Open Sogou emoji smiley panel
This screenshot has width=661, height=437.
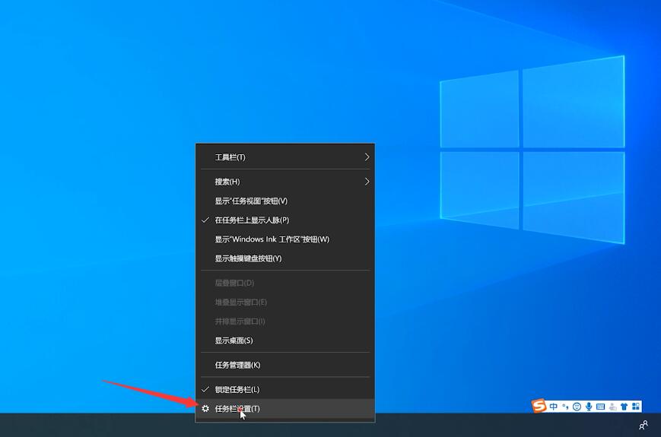577,407
